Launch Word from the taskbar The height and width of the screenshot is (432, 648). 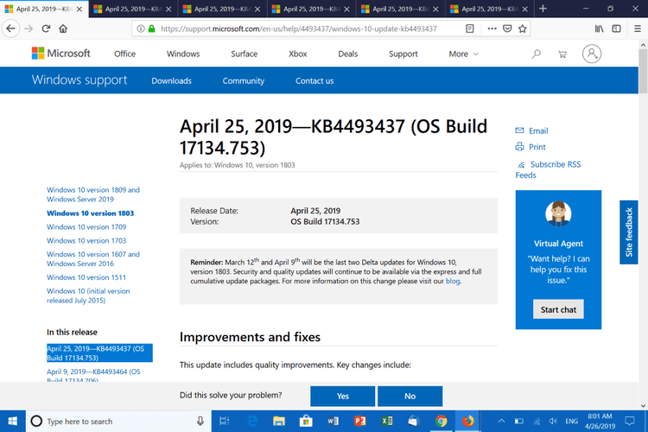coord(333,422)
